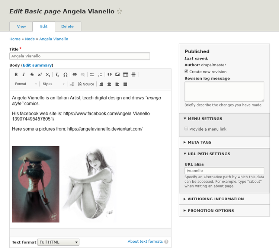This screenshot has height=249, width=279.
Task: Center the text with the Center icon
Action: pyautogui.click(x=109, y=84)
